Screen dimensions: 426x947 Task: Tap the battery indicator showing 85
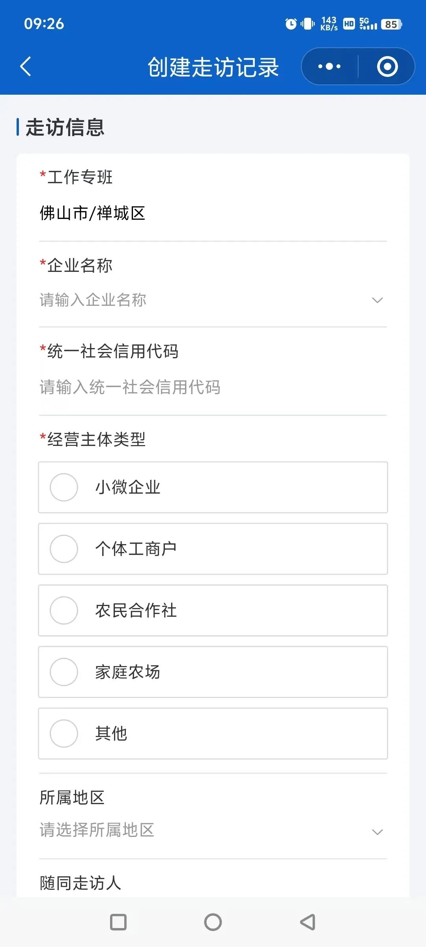click(x=391, y=24)
